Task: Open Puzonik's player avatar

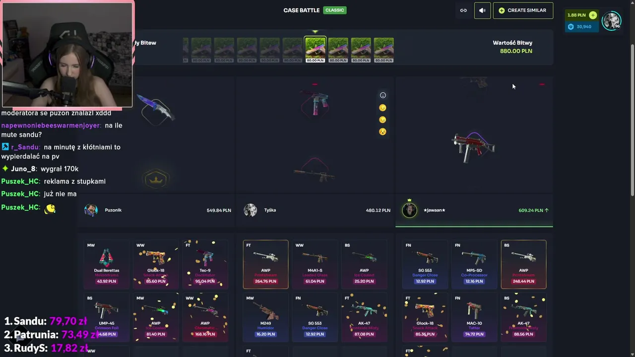Action: tap(91, 210)
